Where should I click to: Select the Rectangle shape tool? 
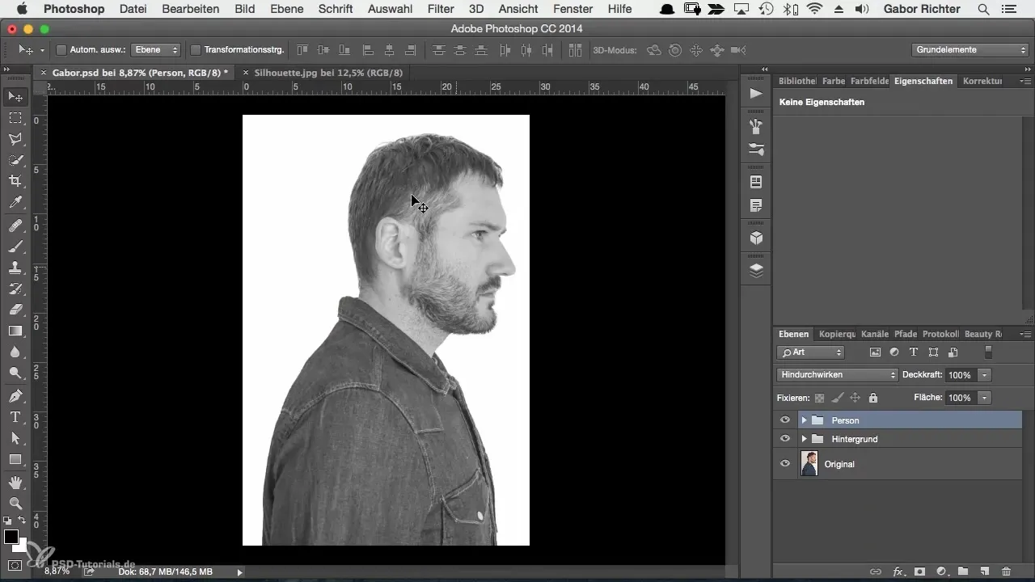coord(15,459)
